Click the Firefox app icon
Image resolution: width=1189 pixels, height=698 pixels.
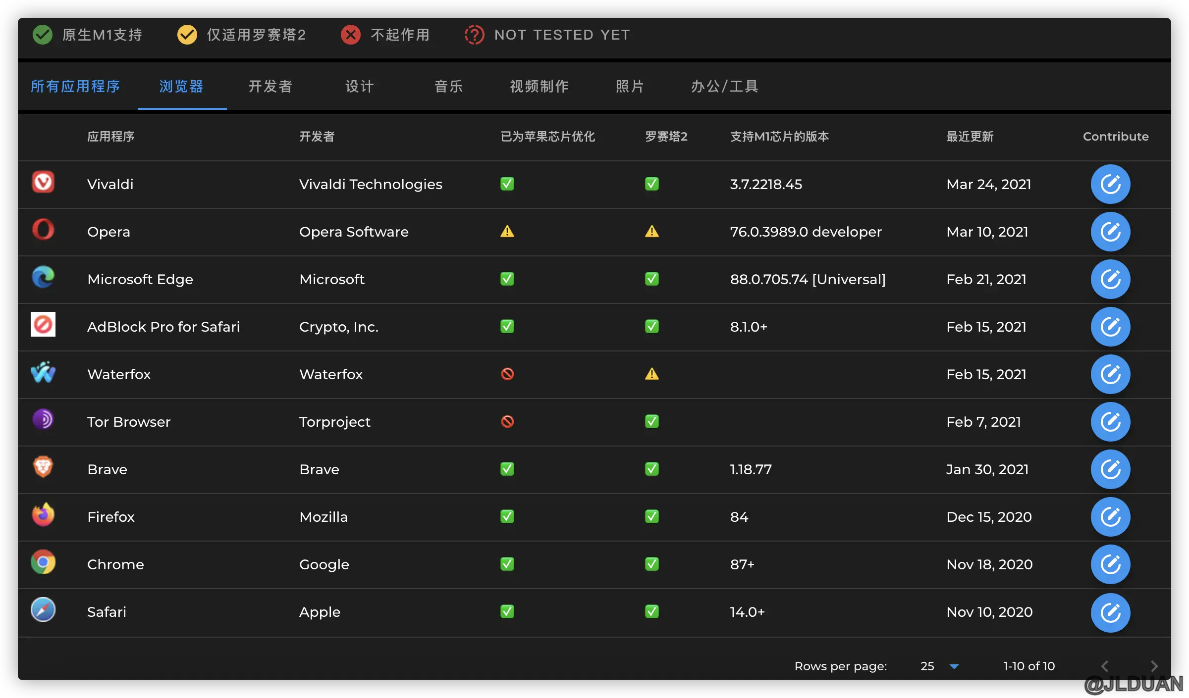click(x=43, y=515)
